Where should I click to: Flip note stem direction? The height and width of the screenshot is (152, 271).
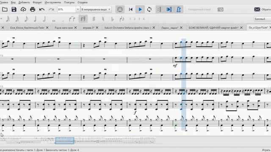click(x=122, y=19)
